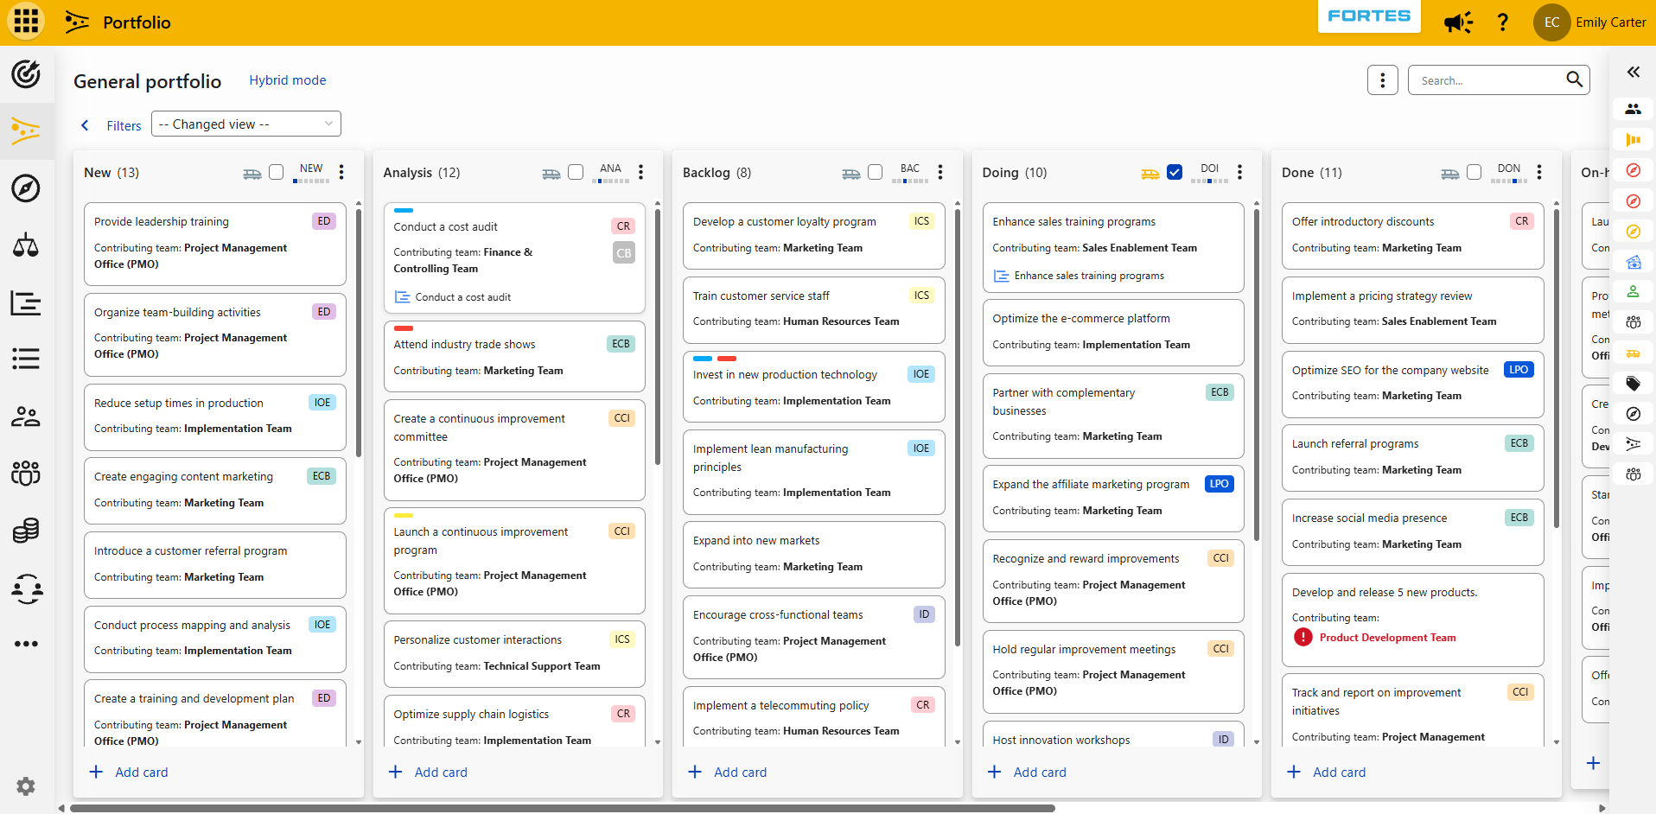Open the Analysis column three-dot menu
The width and height of the screenshot is (1656, 814).
pyautogui.click(x=641, y=172)
